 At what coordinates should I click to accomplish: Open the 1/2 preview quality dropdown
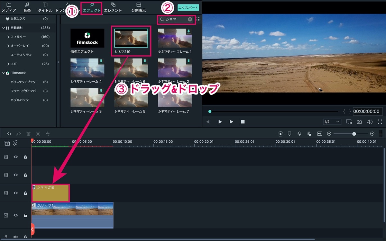pyautogui.click(x=332, y=122)
